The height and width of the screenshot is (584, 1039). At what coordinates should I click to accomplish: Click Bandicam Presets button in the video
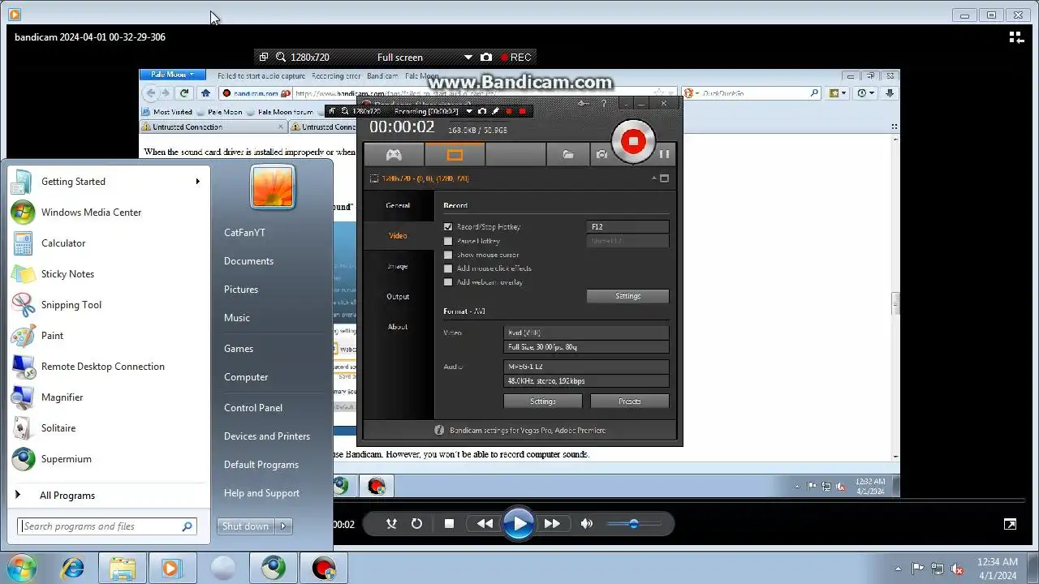pos(630,401)
